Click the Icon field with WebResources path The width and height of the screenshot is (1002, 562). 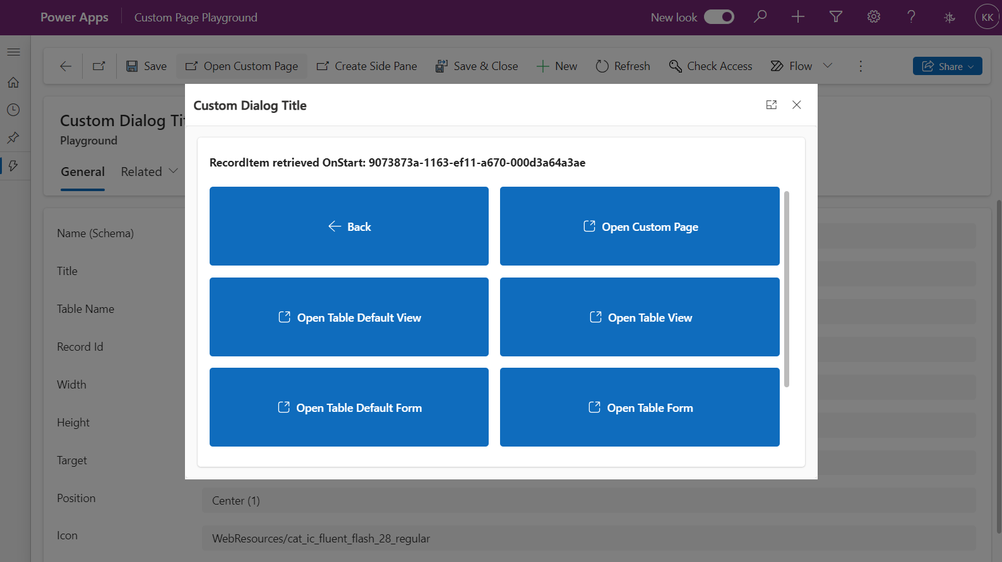tap(589, 538)
